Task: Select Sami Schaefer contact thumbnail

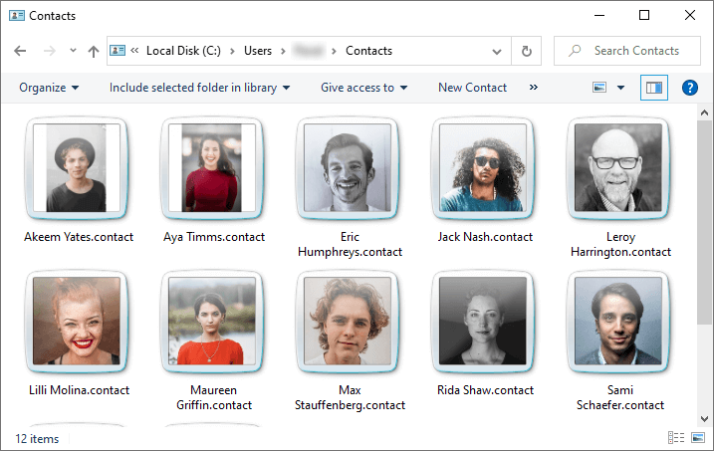Action: [x=618, y=322]
